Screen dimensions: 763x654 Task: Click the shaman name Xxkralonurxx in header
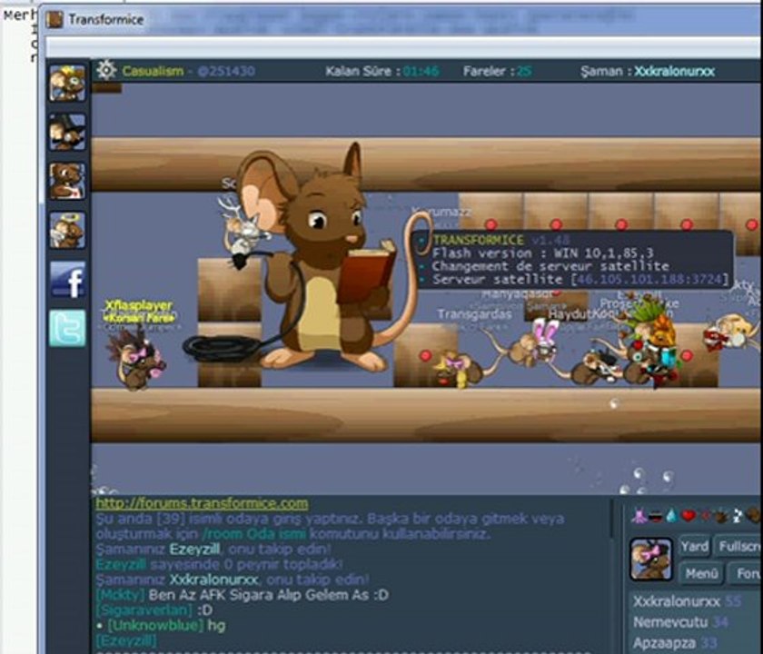(674, 72)
